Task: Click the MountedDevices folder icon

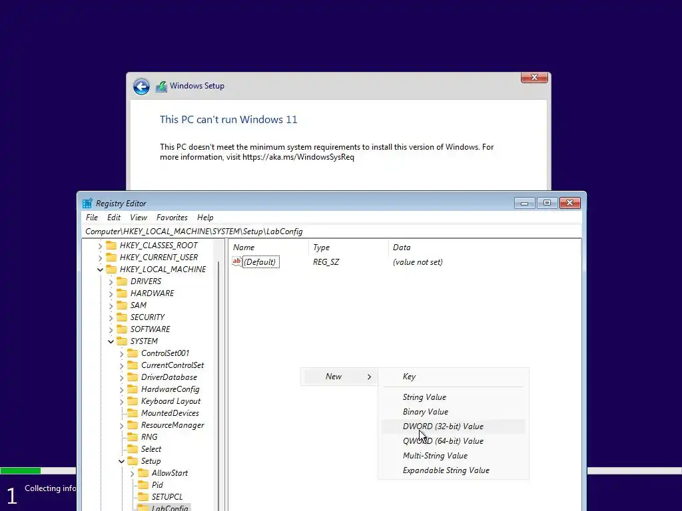Action: point(133,413)
